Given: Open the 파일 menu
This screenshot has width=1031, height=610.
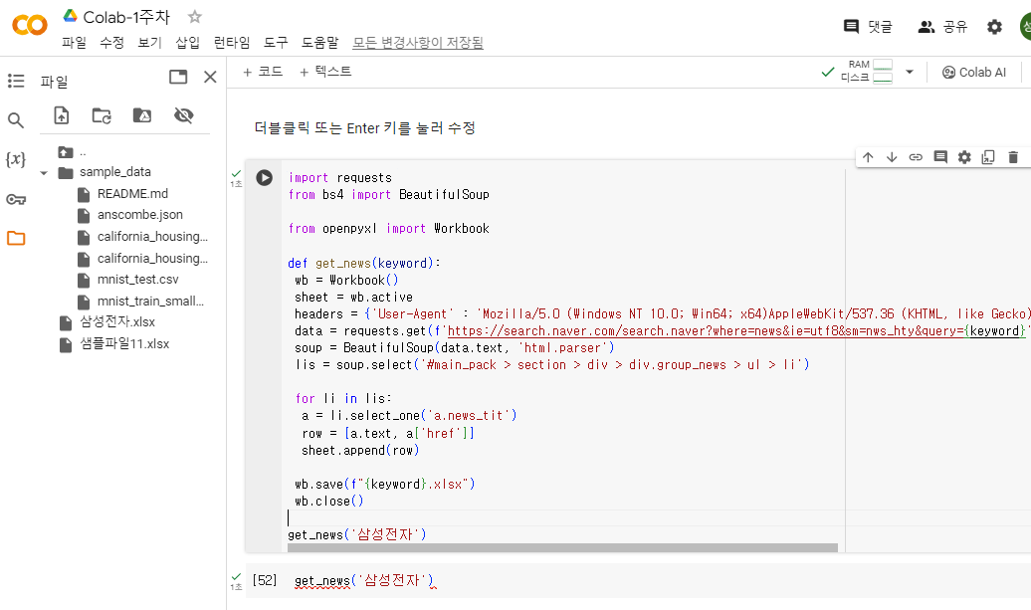Looking at the screenshot, I should tap(74, 43).
